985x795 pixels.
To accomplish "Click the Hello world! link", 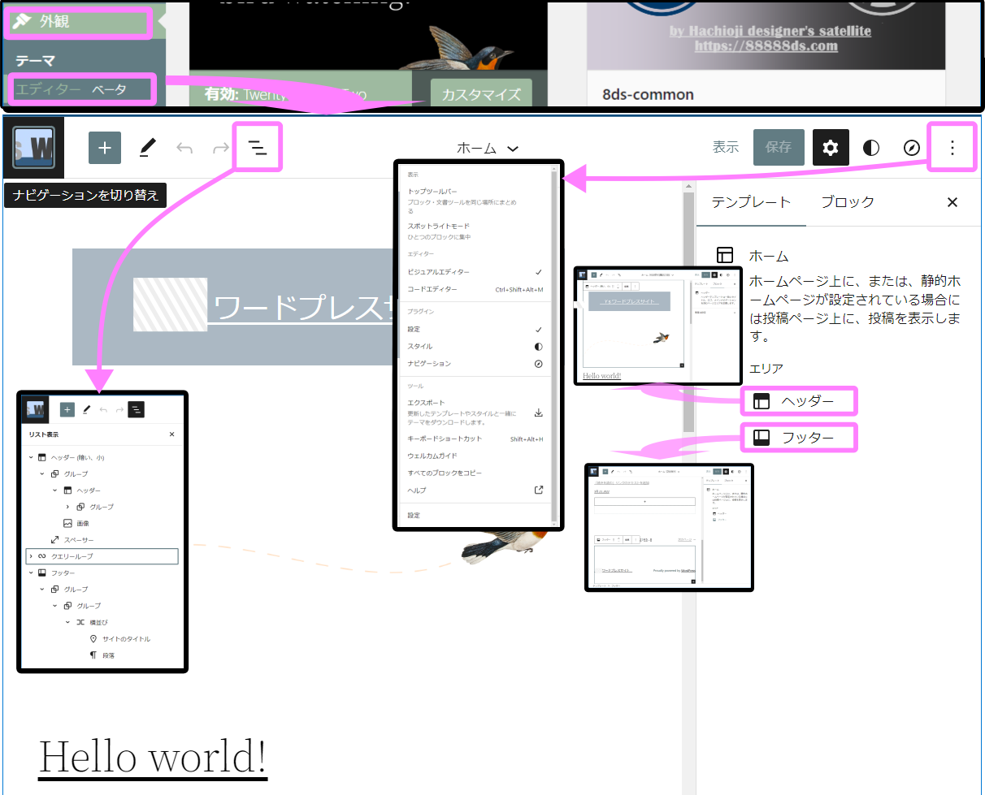I will click(x=153, y=756).
